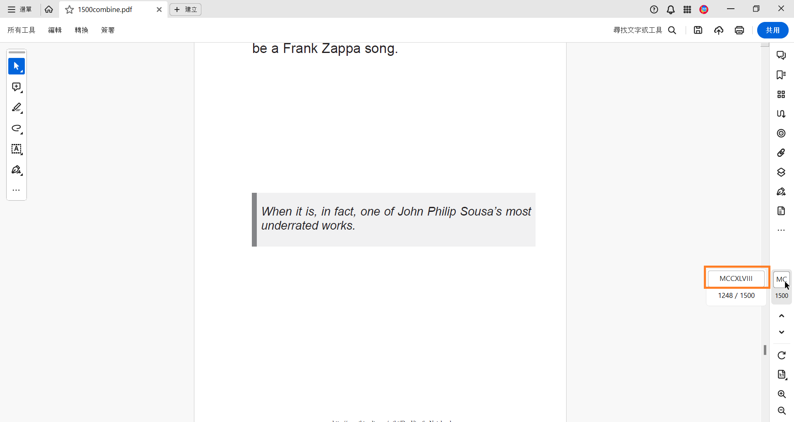The image size is (794, 422).
Task: Go to previous page with up chevron
Action: [781, 316]
